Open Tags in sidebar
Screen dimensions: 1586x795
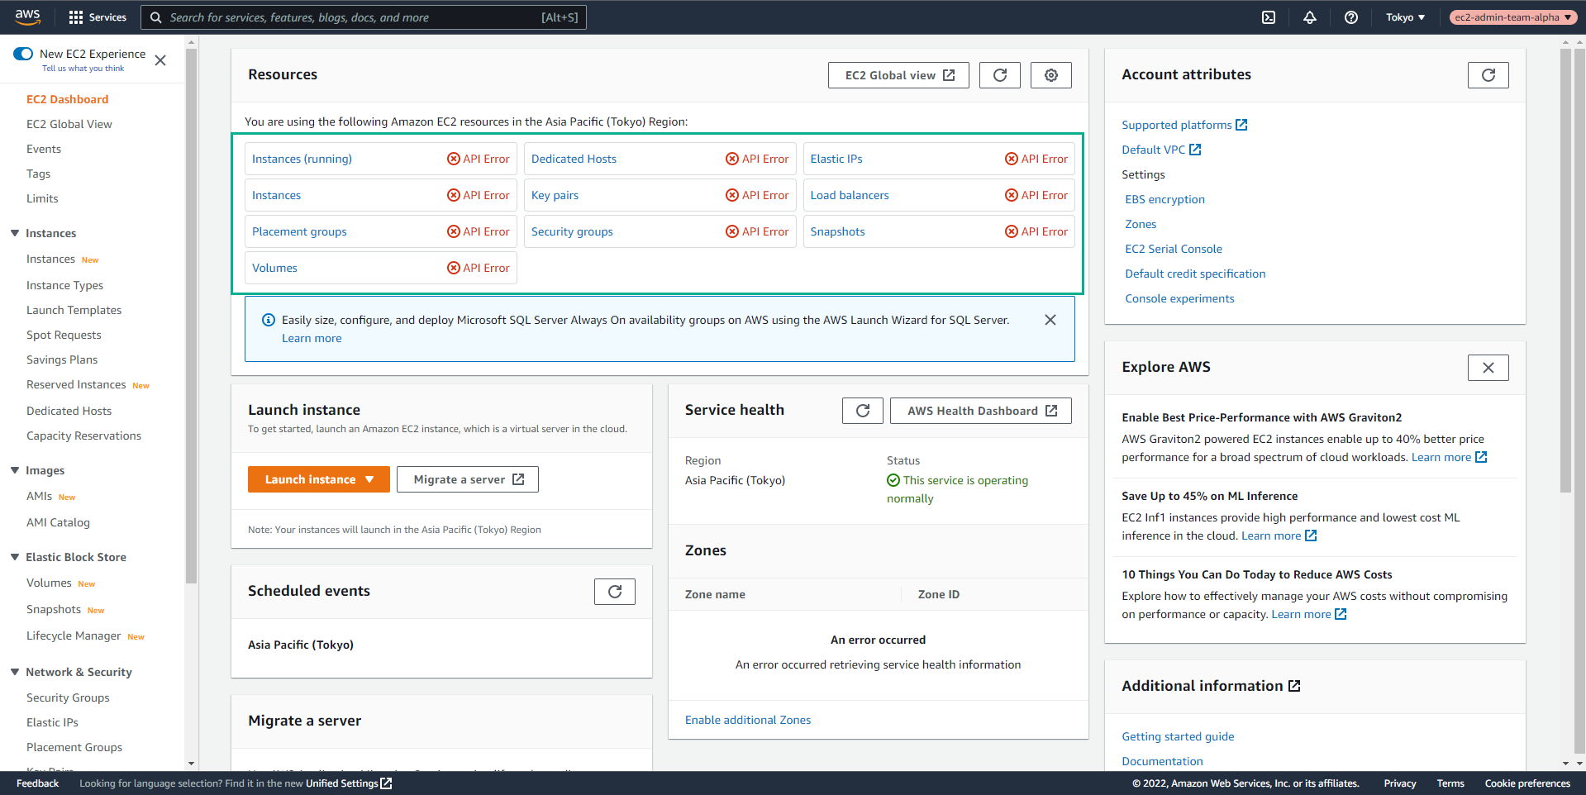(x=38, y=174)
